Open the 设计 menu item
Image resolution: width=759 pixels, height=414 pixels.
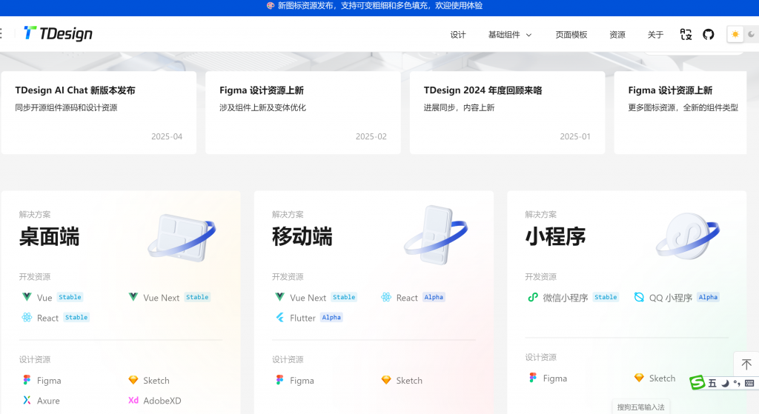click(458, 35)
